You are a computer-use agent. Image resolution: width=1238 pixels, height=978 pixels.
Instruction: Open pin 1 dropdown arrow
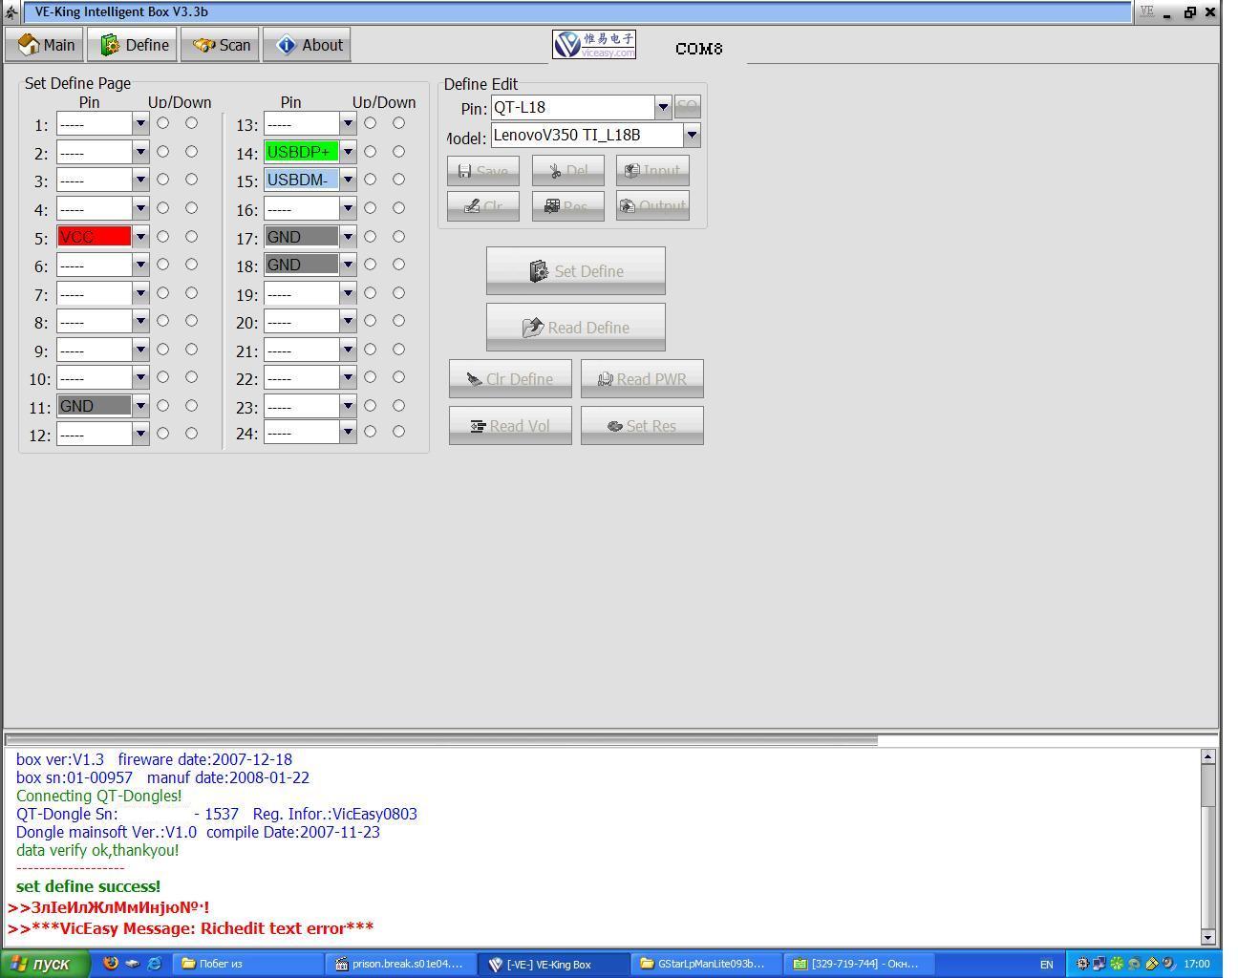(140, 123)
